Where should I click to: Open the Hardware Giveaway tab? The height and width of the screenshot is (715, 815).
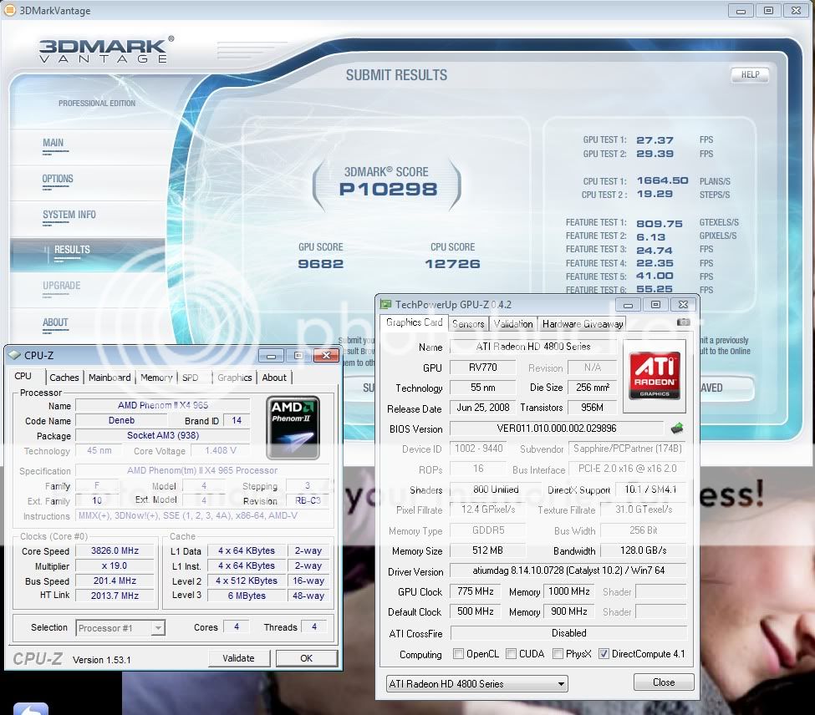click(x=583, y=324)
